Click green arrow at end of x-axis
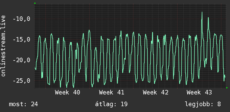The width and height of the screenshot is (230, 112). [227, 88]
